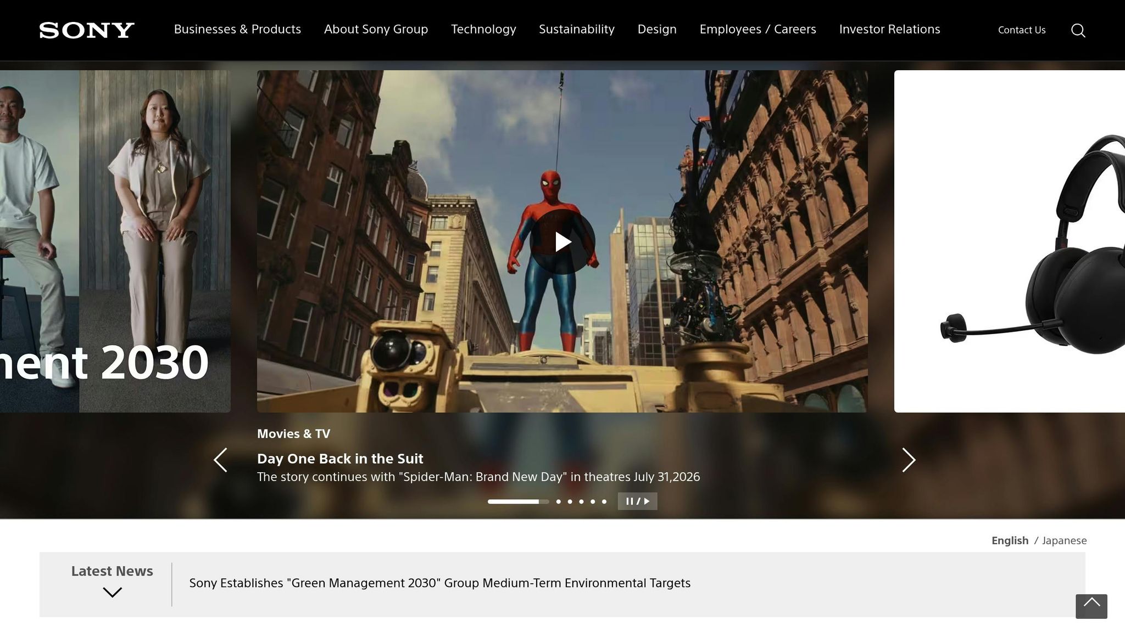Image resolution: width=1125 pixels, height=632 pixels.
Task: Open Investor Relations menu
Action: click(x=889, y=29)
